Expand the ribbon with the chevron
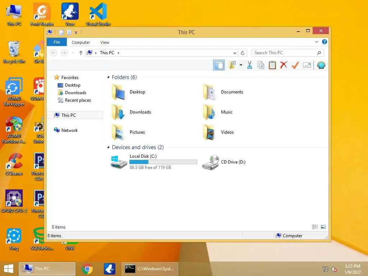The image size is (368, 276). coord(316,42)
